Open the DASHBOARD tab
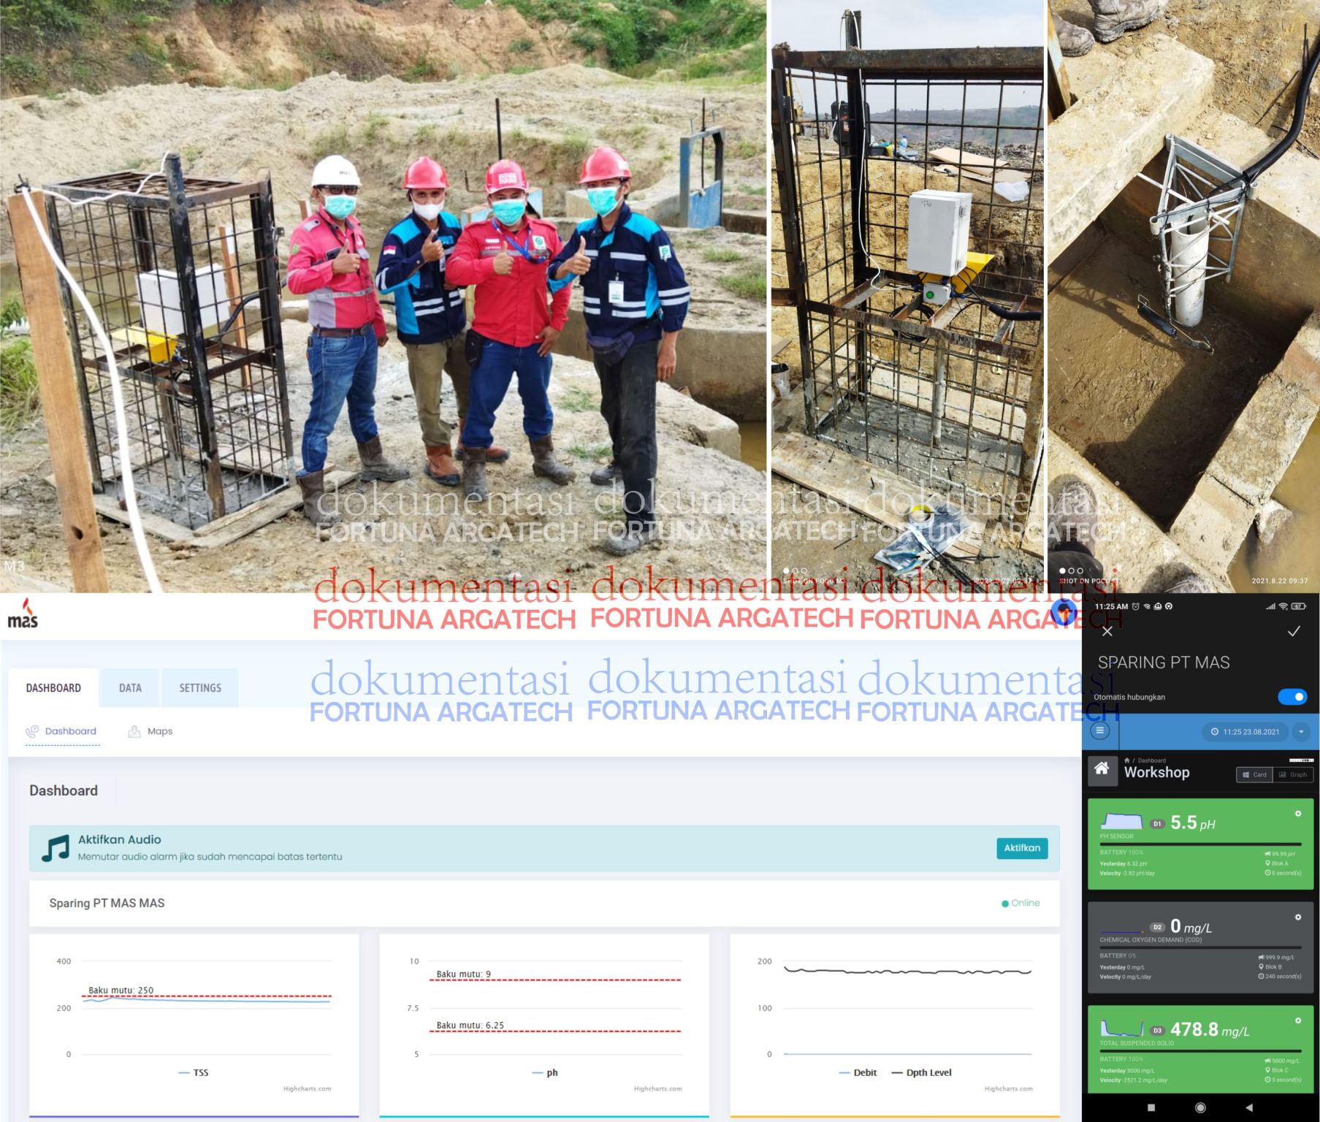This screenshot has height=1122, width=1320. click(x=53, y=687)
